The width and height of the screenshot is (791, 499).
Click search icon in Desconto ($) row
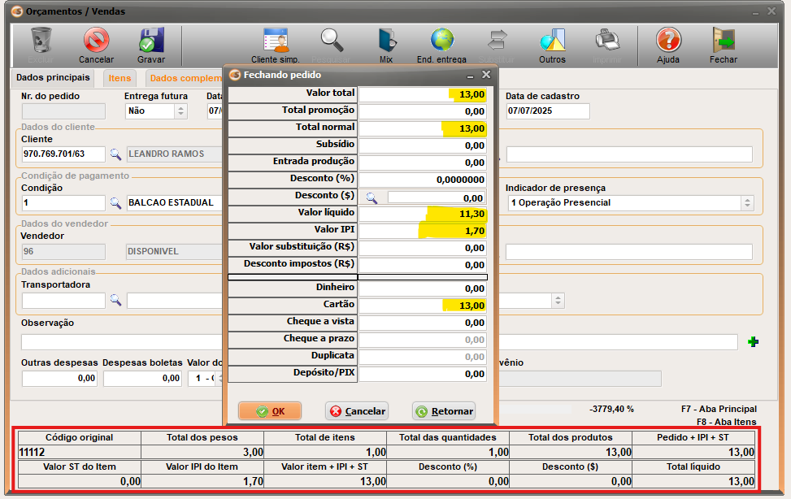point(372,197)
